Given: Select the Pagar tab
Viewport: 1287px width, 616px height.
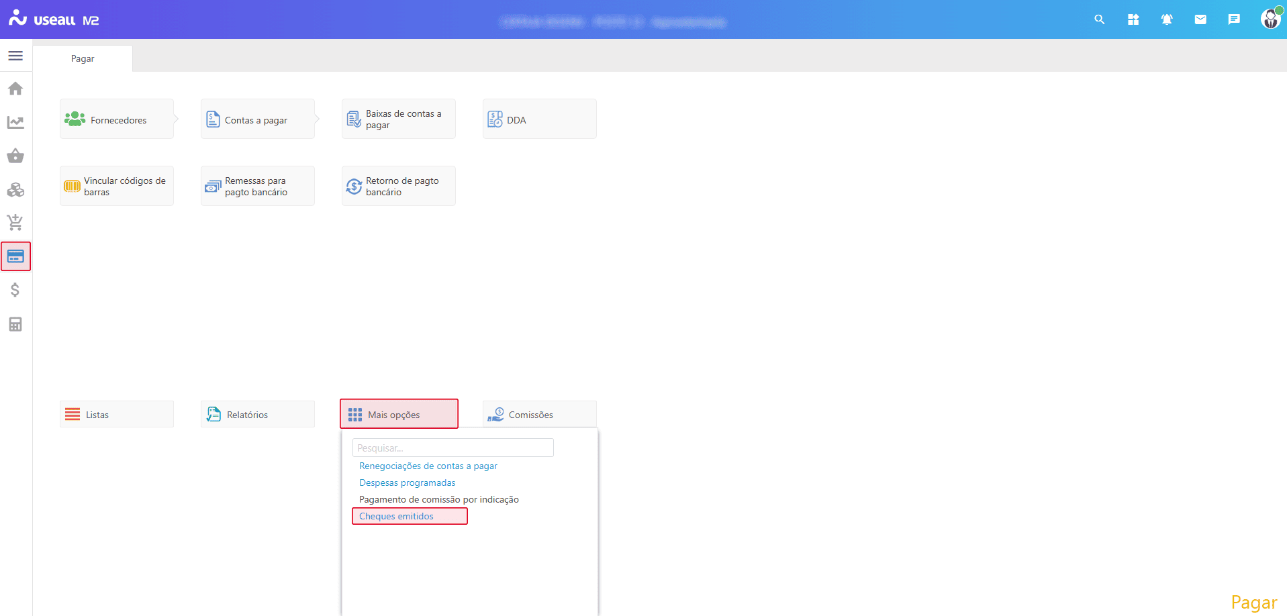Looking at the screenshot, I should (x=83, y=58).
